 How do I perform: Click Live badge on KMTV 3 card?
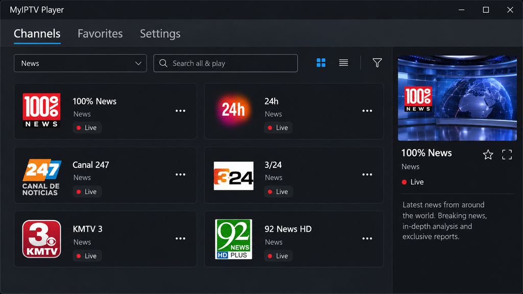[x=87, y=256]
